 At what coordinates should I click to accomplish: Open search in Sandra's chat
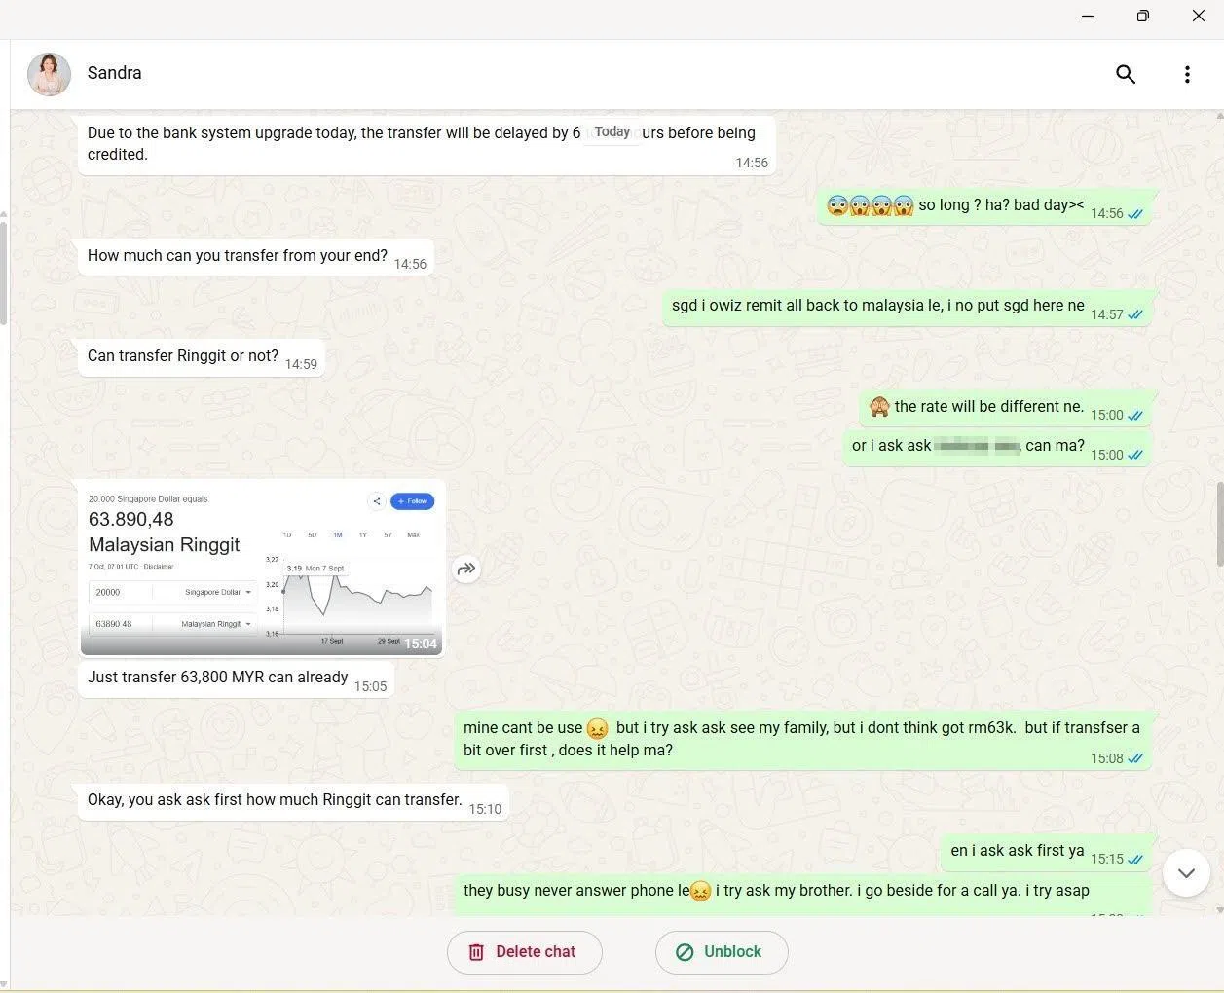click(1126, 74)
